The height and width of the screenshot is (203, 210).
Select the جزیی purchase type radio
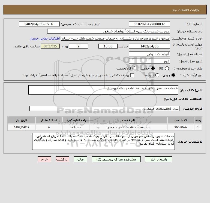point(173,75)
